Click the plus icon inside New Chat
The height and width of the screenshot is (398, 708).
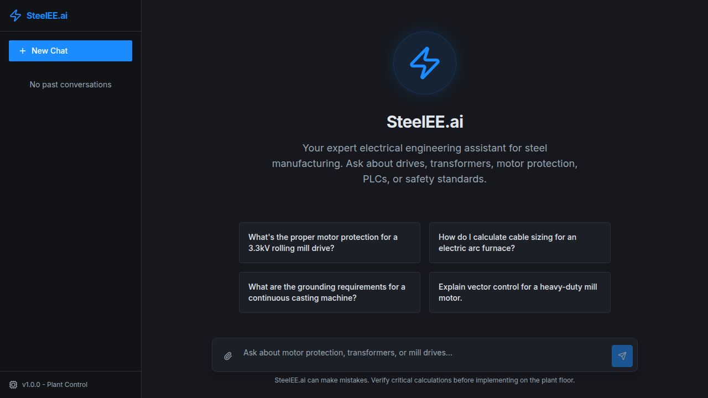pos(22,50)
